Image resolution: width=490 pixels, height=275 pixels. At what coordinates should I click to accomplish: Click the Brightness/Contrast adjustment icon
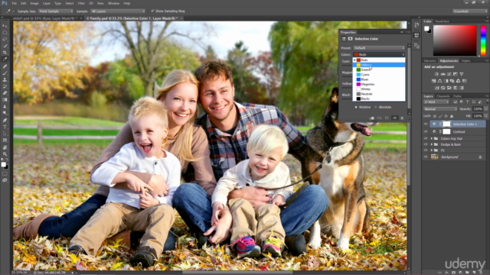coord(436,74)
